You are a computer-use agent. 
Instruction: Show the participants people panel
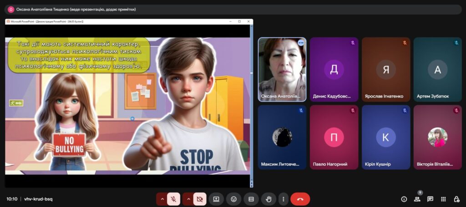click(417, 199)
